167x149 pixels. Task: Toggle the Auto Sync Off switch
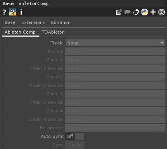[75, 136]
